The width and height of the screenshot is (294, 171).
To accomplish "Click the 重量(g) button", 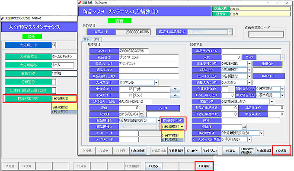I will pyautogui.click(x=267, y=63).
